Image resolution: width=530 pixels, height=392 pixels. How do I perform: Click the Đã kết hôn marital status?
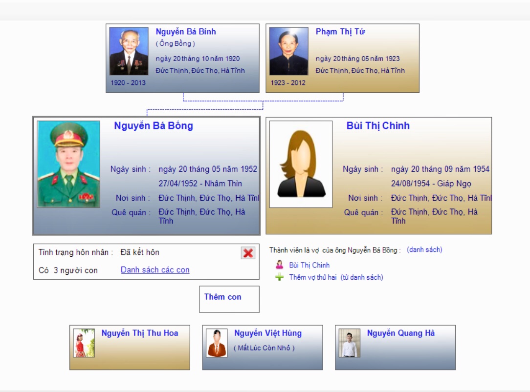[x=140, y=252]
